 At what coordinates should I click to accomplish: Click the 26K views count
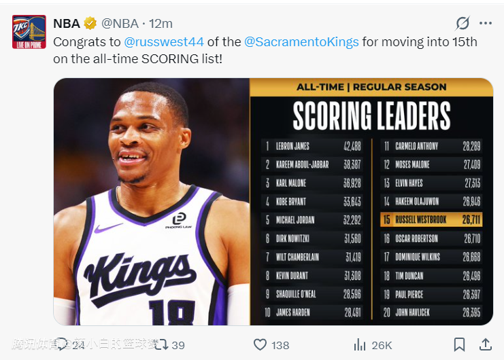(x=382, y=345)
